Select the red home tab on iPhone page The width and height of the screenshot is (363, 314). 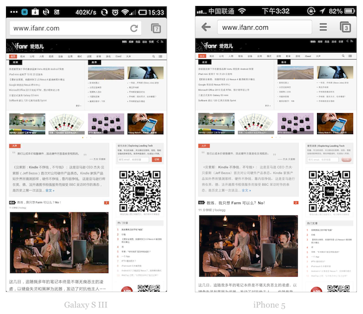click(x=201, y=56)
